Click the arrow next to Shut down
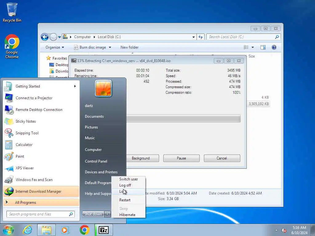The width and height of the screenshot is (315, 236). pyautogui.click(x=107, y=214)
